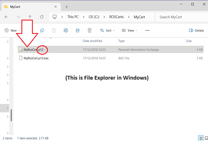Toggle the Details pane
The width and height of the screenshot is (208, 141).
pos(196,30)
